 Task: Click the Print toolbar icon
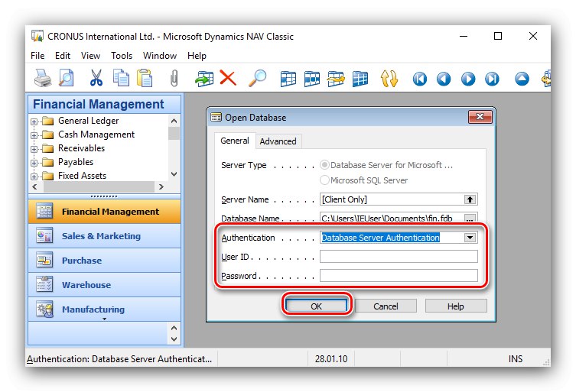point(43,78)
